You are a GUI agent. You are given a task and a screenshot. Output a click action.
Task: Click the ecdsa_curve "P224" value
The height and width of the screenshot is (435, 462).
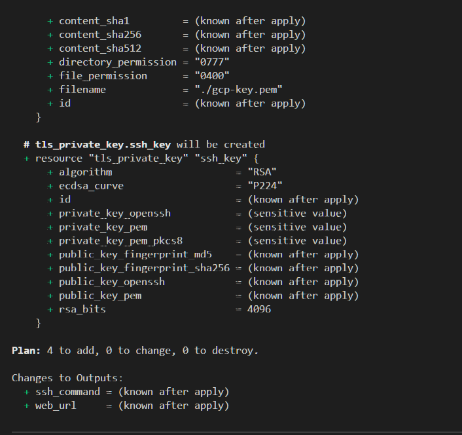265,186
